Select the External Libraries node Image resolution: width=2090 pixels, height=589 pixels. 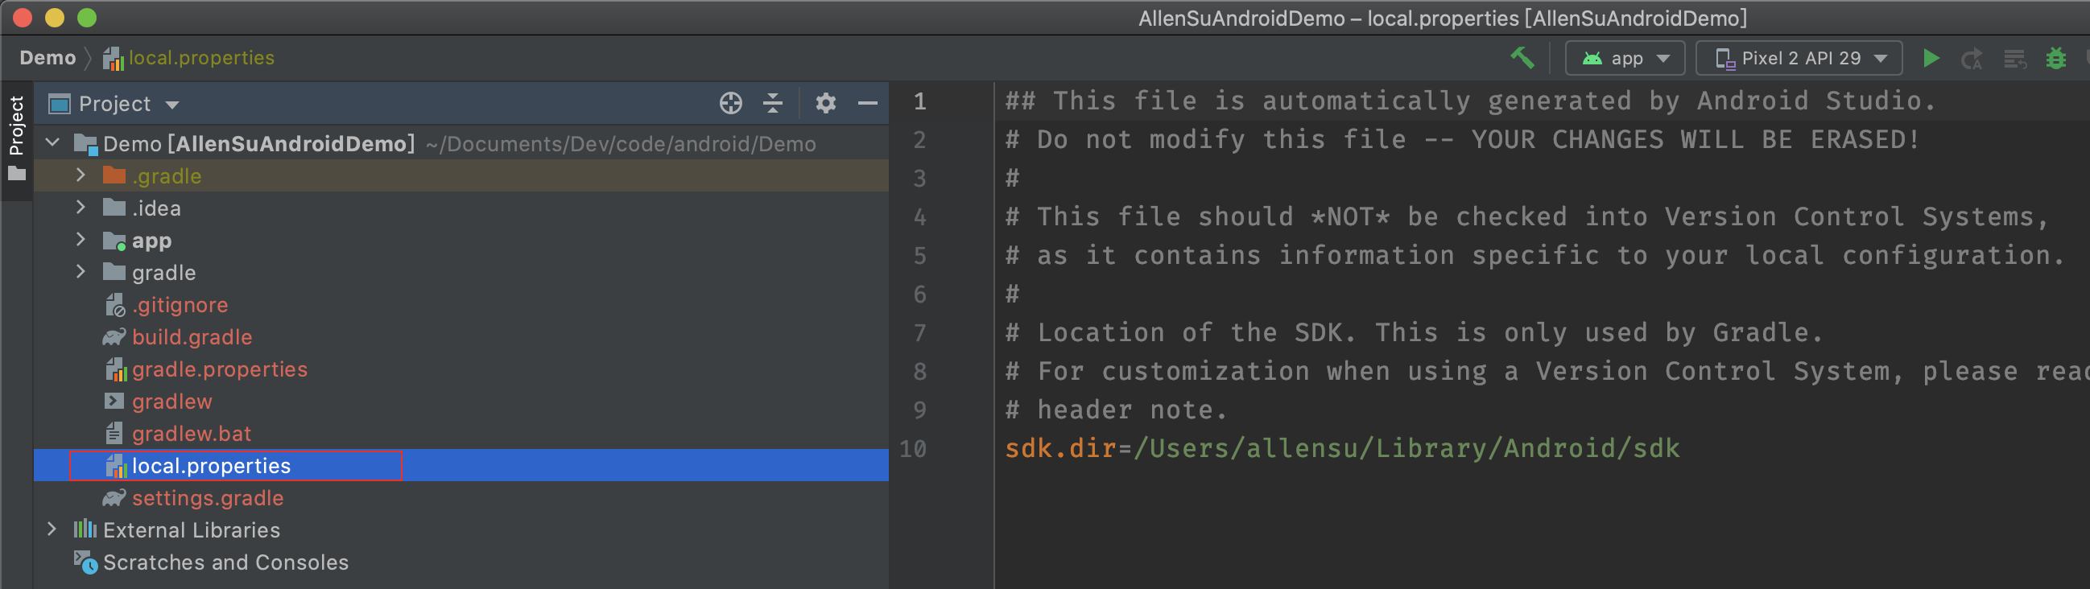point(461,529)
